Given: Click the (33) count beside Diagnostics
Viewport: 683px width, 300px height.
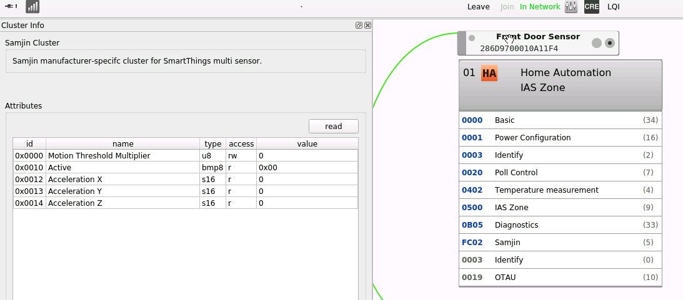Looking at the screenshot, I should coord(651,225).
